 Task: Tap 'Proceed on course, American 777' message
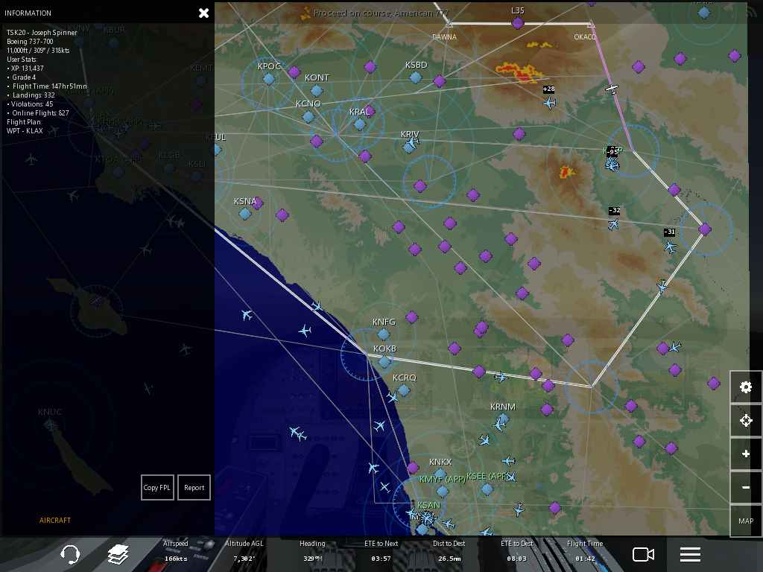click(381, 13)
